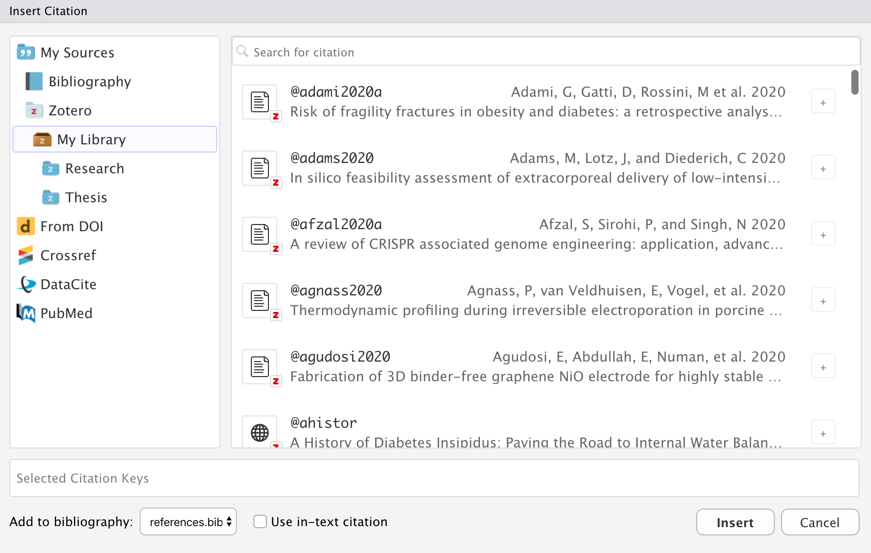Open the Thesis collection

(x=86, y=197)
